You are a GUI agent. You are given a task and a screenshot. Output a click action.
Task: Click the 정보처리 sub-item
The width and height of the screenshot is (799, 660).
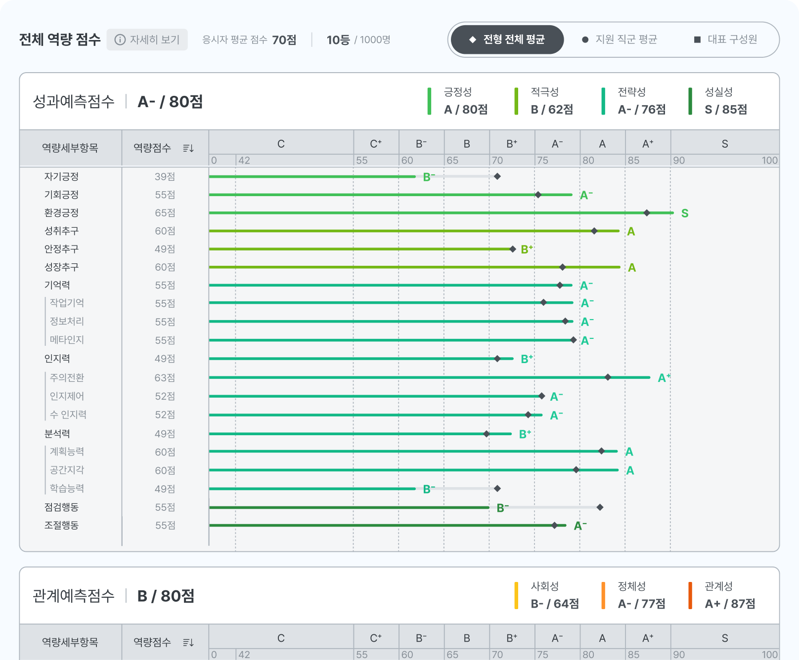67,322
